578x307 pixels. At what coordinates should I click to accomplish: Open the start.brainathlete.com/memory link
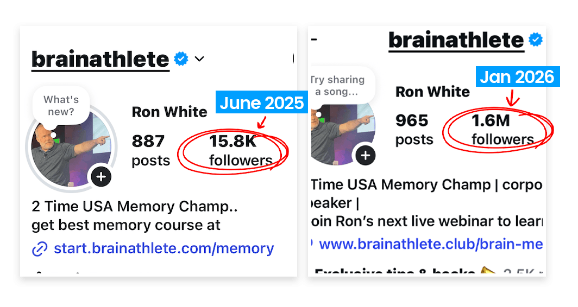click(164, 248)
